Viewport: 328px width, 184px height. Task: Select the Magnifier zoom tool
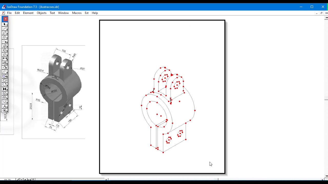click(x=5, y=111)
